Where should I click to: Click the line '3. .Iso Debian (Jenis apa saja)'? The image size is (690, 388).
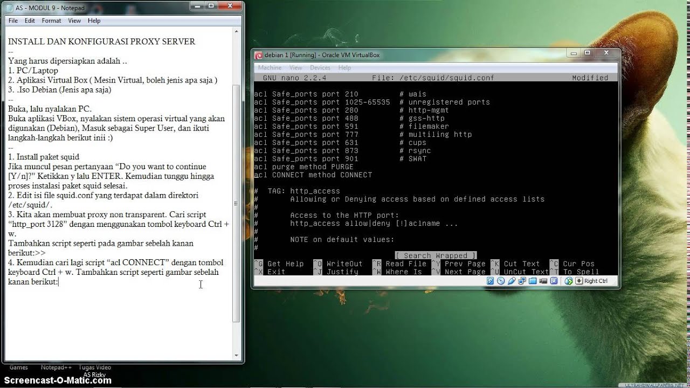click(x=59, y=90)
